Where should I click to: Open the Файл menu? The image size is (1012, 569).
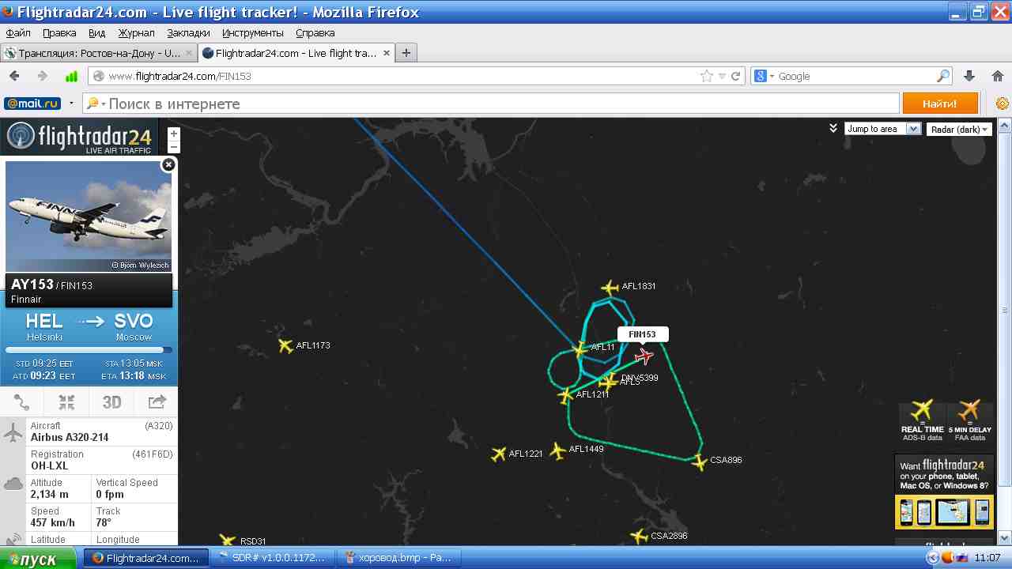[18, 33]
